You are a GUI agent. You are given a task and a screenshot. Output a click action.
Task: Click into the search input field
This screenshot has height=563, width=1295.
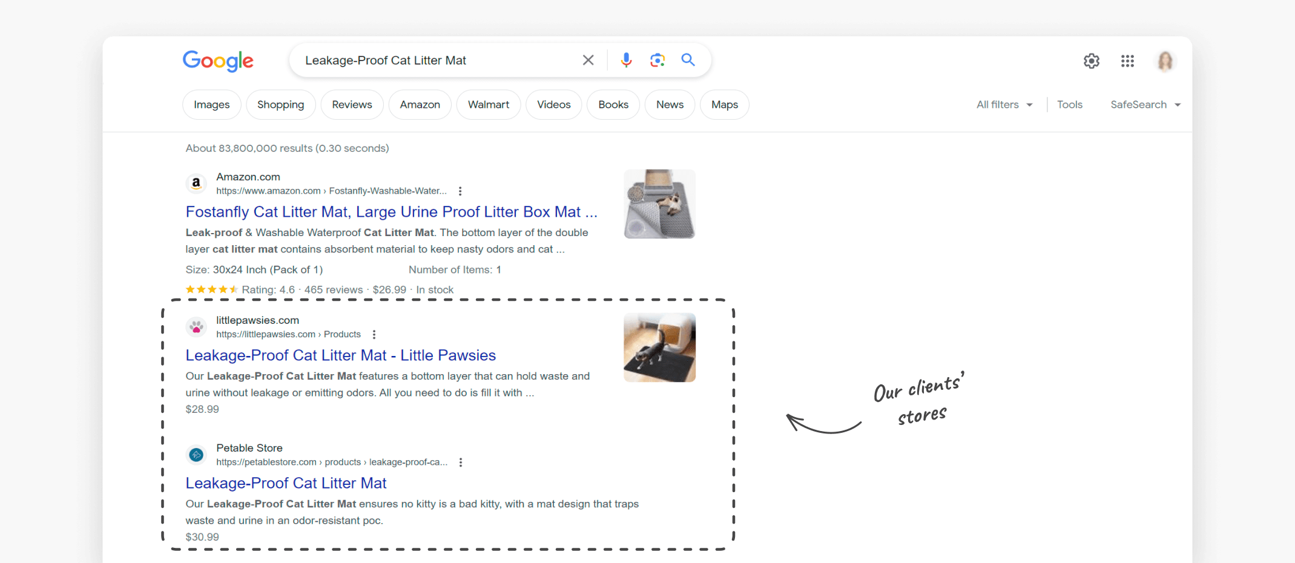436,61
